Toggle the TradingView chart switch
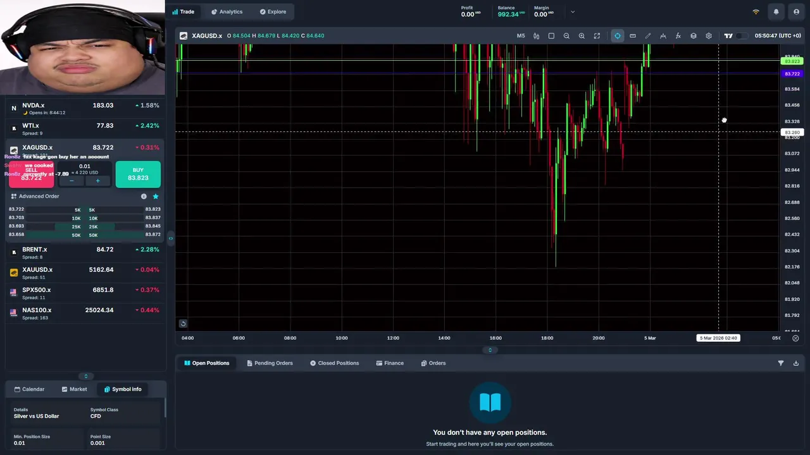 (742, 36)
